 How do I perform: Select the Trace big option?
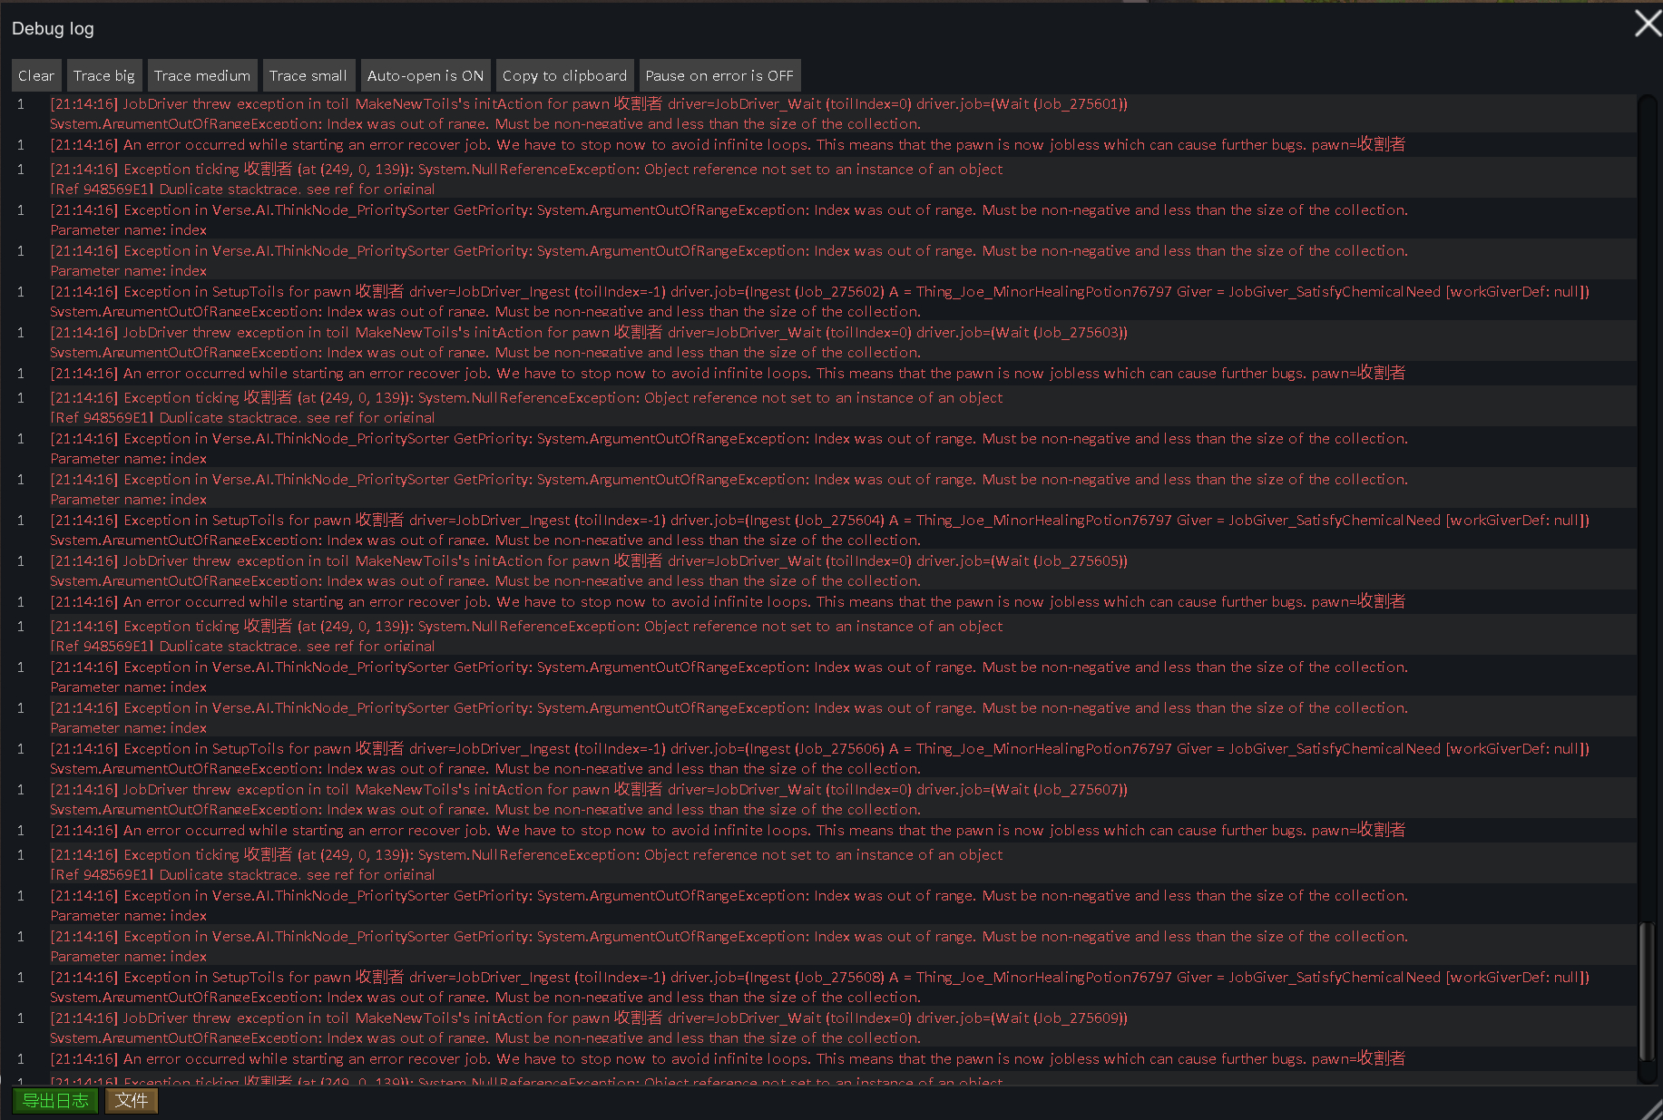[104, 76]
